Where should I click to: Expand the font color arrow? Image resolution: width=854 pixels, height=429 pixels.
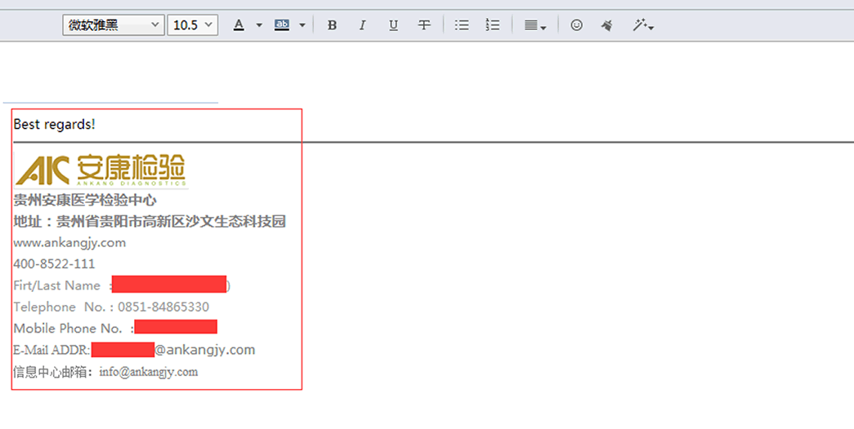point(259,25)
